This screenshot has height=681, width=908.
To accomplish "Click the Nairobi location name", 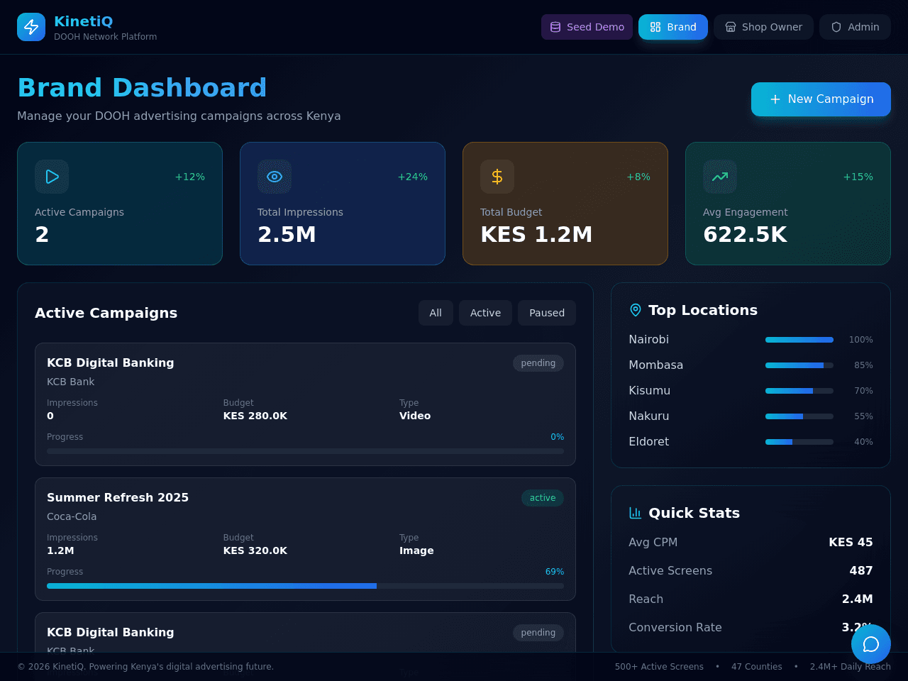I will point(648,340).
